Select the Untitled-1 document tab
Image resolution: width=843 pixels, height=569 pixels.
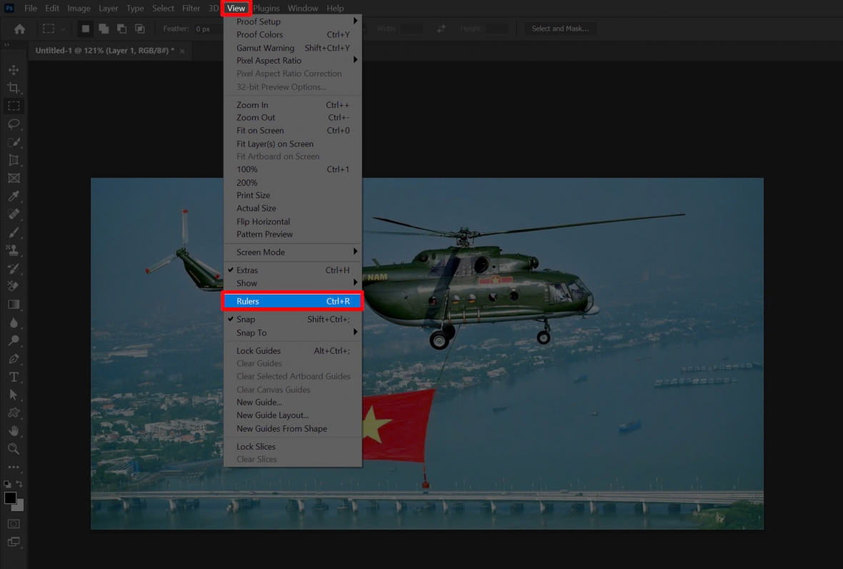[105, 51]
